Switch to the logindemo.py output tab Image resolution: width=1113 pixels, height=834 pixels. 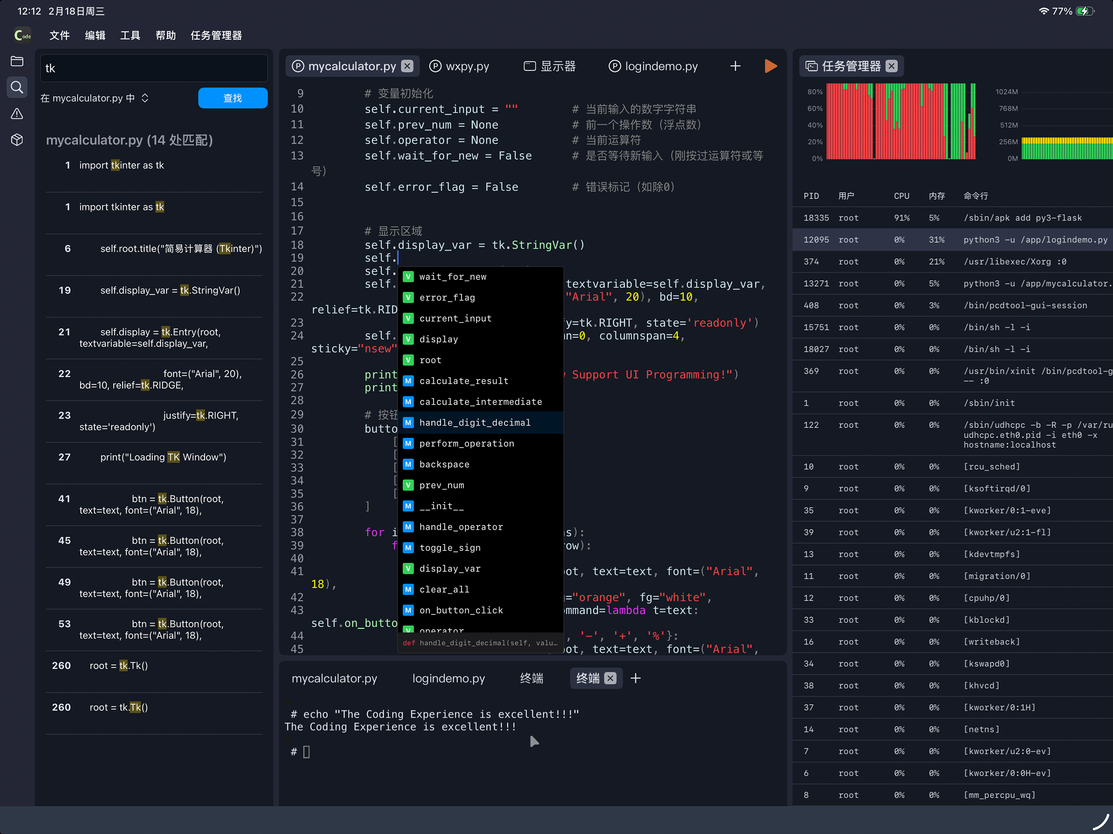449,678
